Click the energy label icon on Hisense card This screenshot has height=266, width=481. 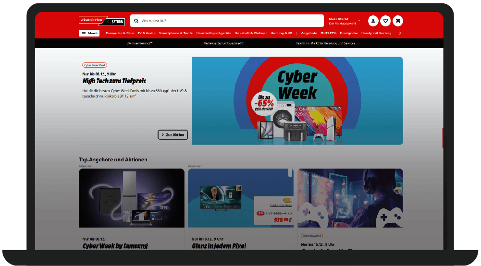point(287,200)
